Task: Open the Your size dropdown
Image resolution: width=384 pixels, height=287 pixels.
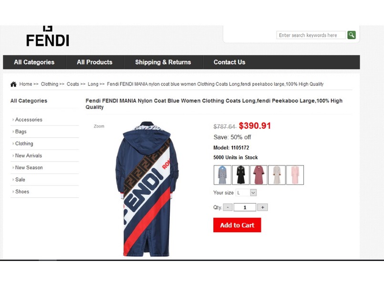Action: [246, 193]
